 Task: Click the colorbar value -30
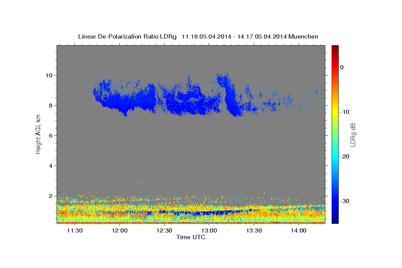coord(345,201)
